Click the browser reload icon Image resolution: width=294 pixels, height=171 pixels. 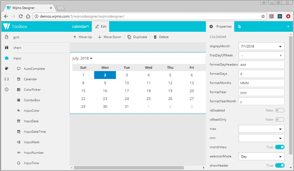pos(21,16)
